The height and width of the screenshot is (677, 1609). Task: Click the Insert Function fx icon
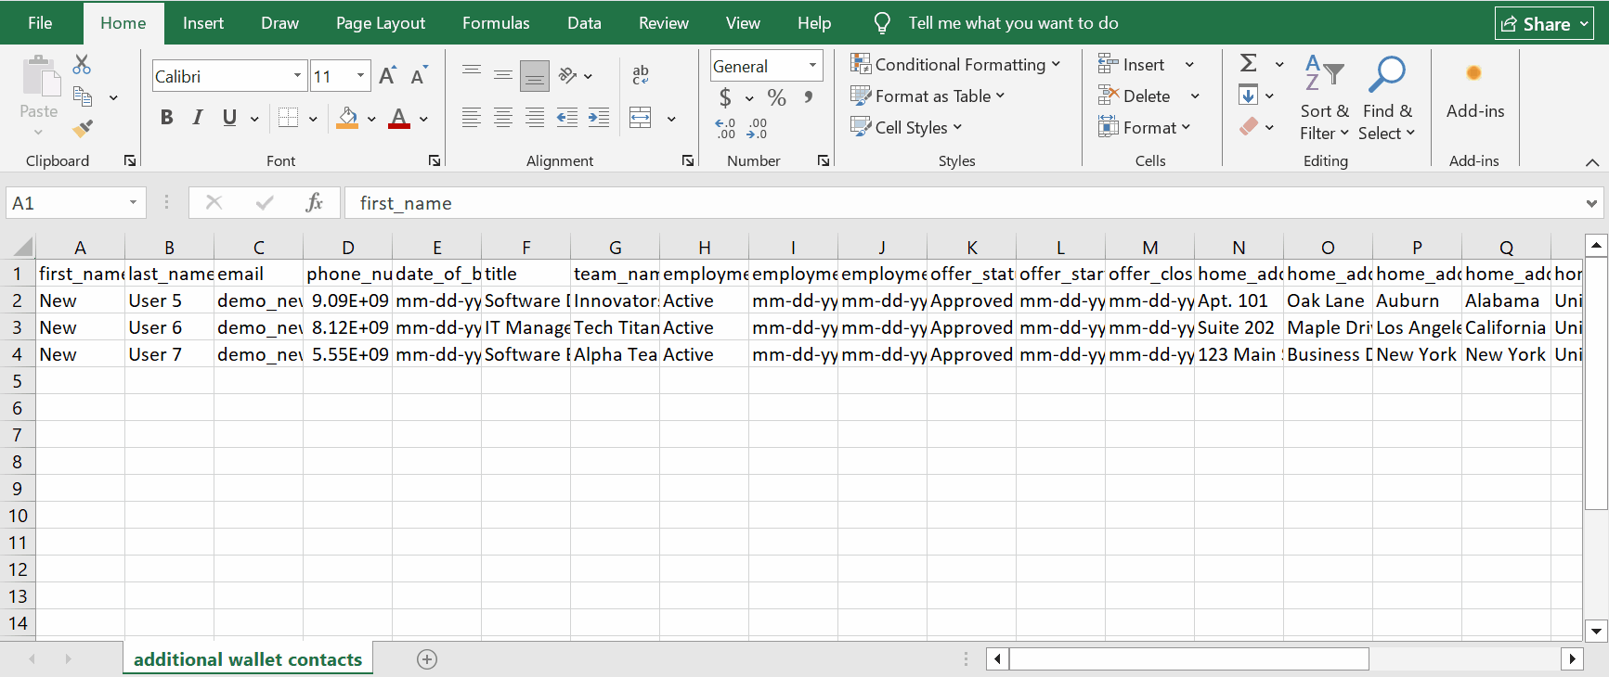click(314, 203)
